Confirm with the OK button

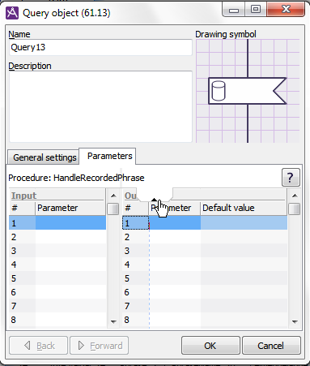tap(210, 346)
